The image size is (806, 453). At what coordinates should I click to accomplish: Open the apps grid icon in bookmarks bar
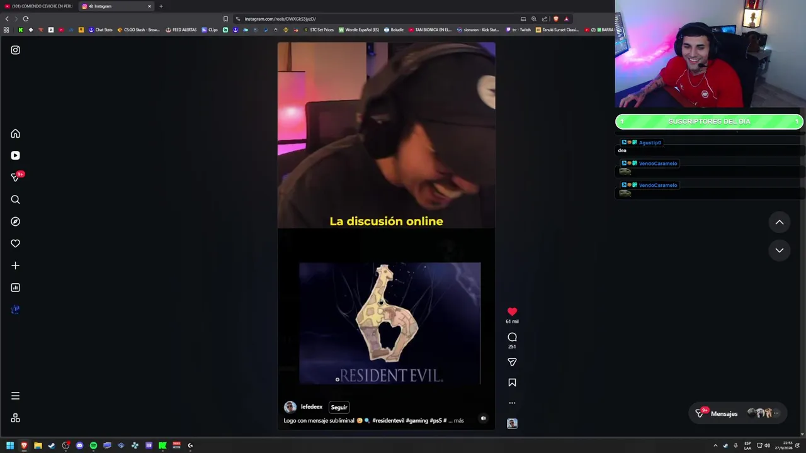click(x=6, y=30)
